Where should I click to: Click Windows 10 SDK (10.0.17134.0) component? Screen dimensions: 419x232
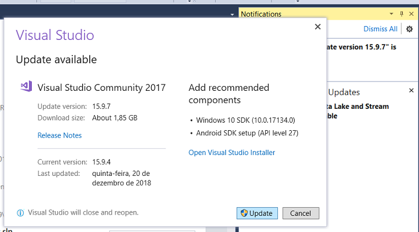(x=245, y=120)
